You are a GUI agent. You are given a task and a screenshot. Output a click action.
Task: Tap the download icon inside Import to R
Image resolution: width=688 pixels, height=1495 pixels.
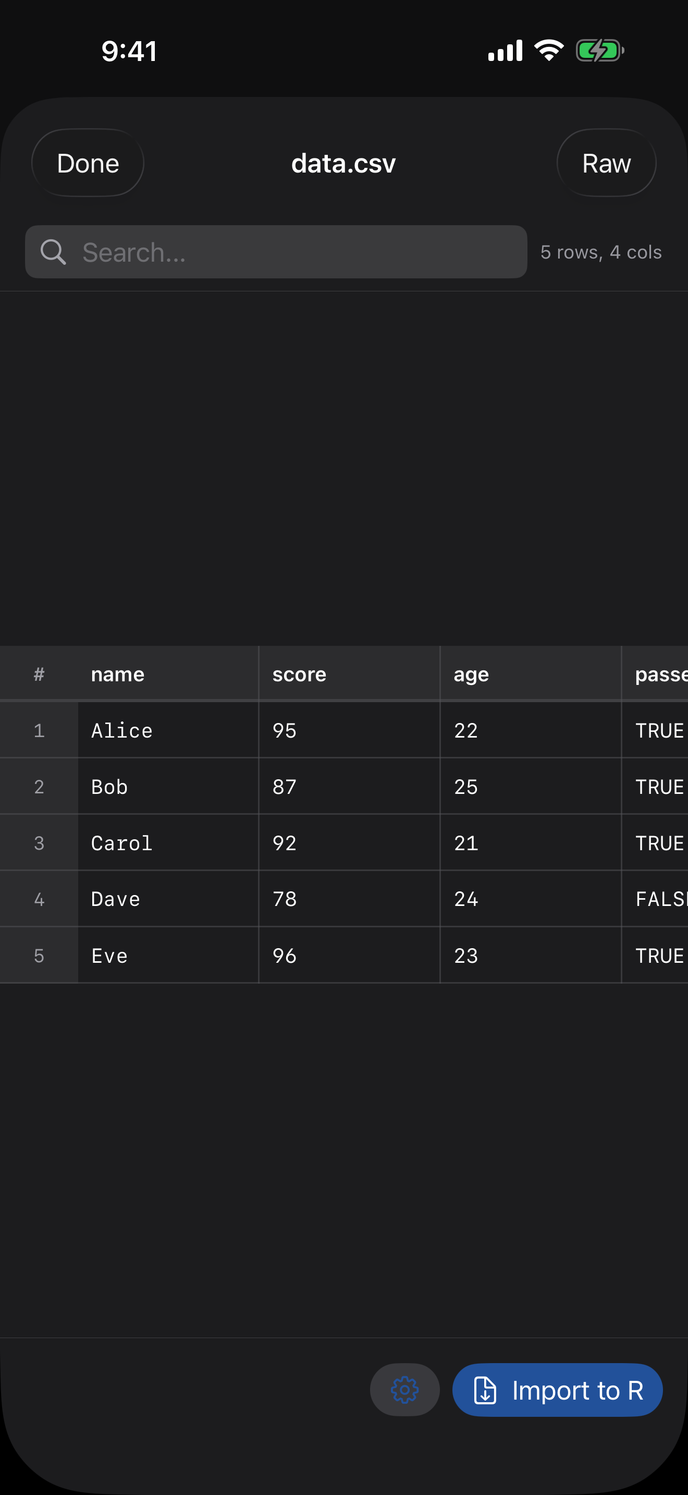coord(485,1390)
